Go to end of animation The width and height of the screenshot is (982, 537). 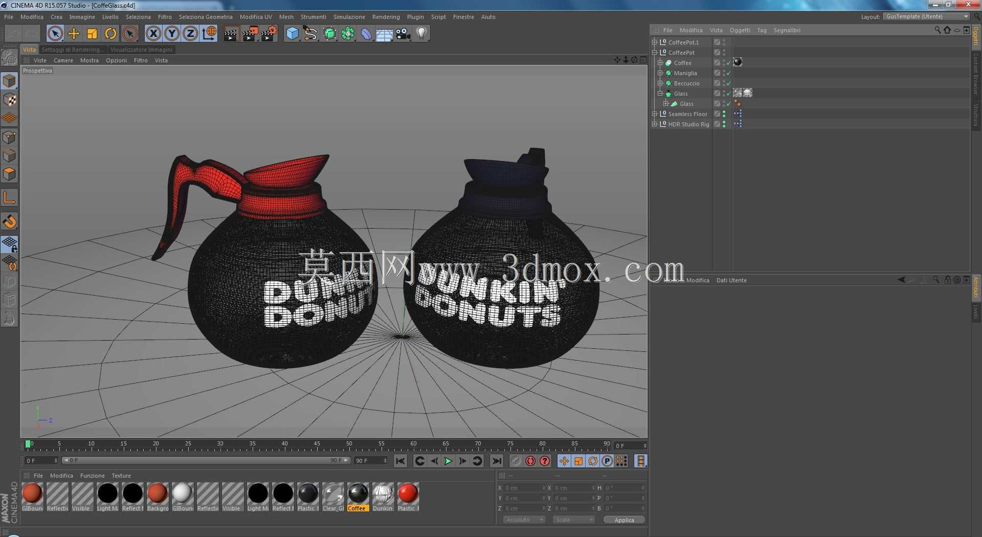[x=497, y=461]
